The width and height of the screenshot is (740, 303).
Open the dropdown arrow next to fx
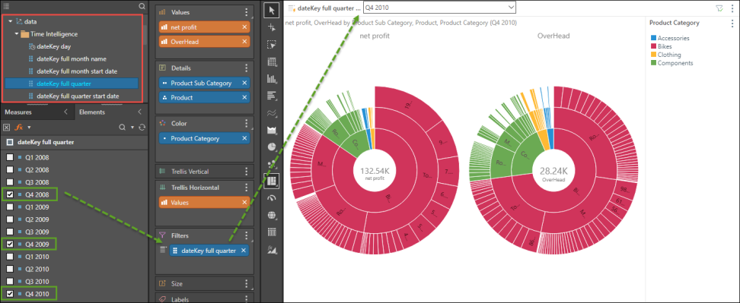point(29,127)
